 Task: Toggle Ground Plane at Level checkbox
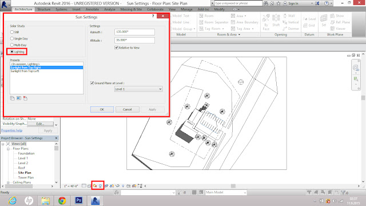coord(92,83)
